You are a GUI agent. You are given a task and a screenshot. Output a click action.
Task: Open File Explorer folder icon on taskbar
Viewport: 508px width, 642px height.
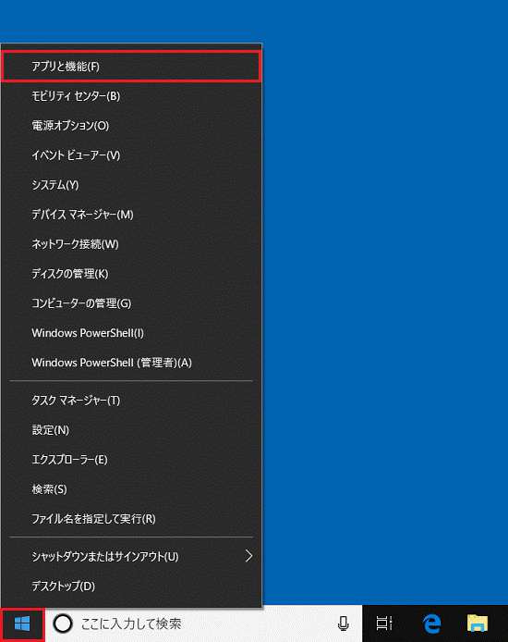(478, 623)
